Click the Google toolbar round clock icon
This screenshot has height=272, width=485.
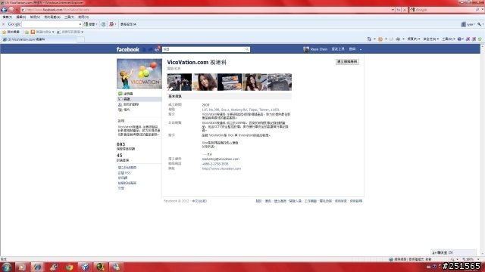point(103,24)
